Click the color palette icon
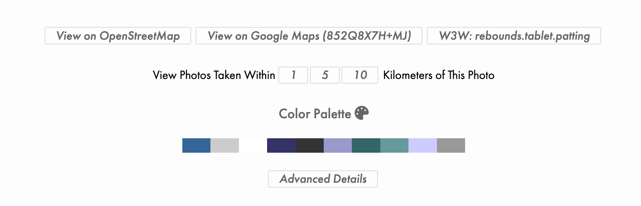The height and width of the screenshot is (206, 641). (x=362, y=113)
